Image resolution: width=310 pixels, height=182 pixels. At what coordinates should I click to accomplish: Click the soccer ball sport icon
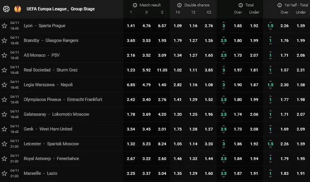pos(6,8)
